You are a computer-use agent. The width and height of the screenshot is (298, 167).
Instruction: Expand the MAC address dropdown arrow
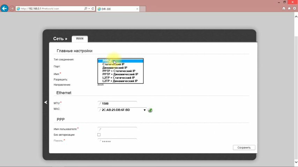(x=144, y=110)
